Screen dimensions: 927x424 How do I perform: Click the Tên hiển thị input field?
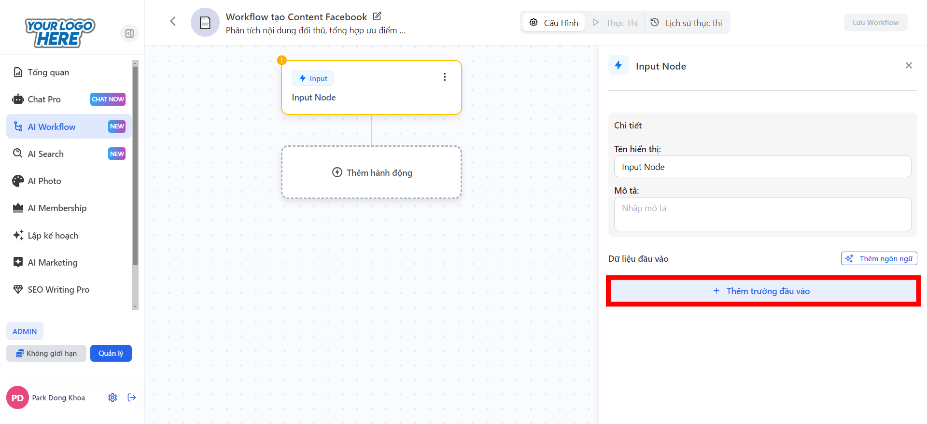point(762,167)
